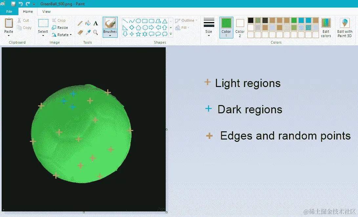Choose the Five-point star shape

[x=138, y=34]
